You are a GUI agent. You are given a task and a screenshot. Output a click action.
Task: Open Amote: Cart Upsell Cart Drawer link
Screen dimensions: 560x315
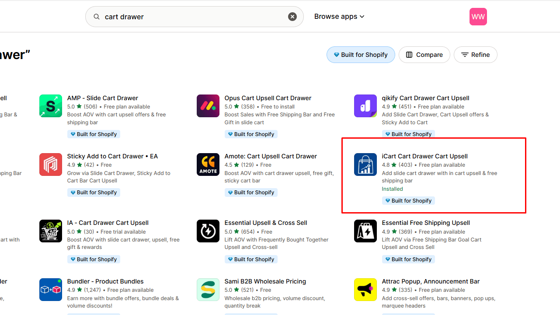click(x=271, y=156)
